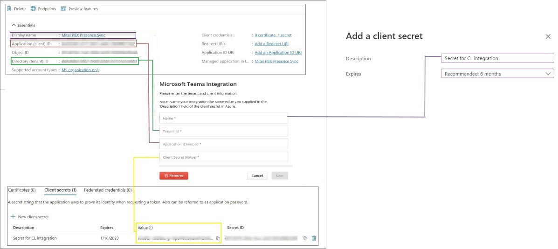This screenshot has width=558, height=249.
Task: Click the Microsoft Teams Integration heading
Action: pos(198,84)
